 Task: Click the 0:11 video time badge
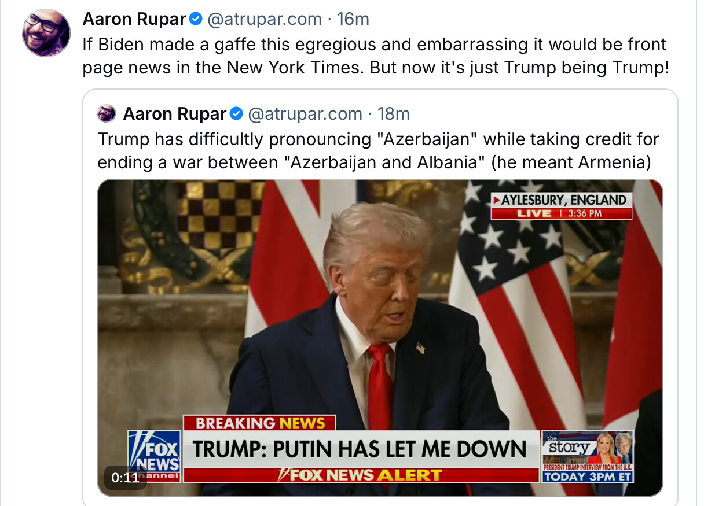[125, 477]
